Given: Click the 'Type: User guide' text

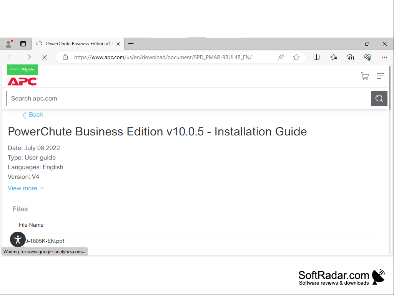Looking at the screenshot, I should [x=32, y=158].
